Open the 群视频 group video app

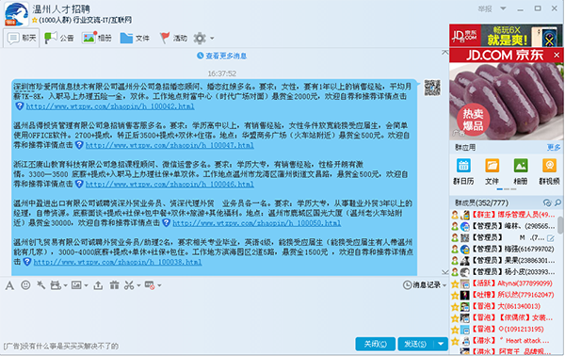(x=549, y=171)
